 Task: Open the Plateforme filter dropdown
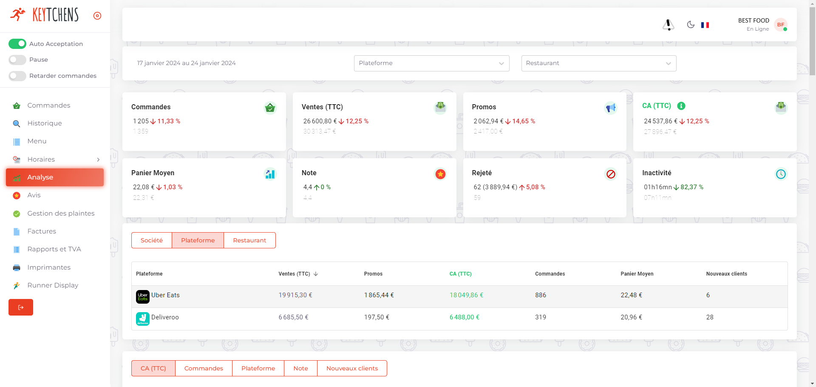[431, 63]
